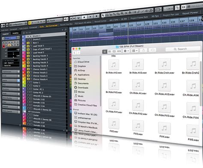
Task: Open the snap type dropdown in toolbar
Action: 168,9
